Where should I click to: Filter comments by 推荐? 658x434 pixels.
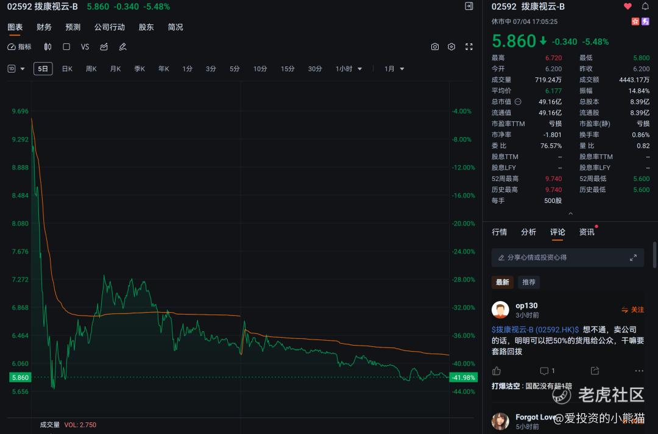(529, 282)
